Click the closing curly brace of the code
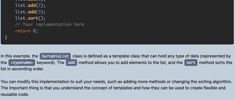235x100 pixels. pyautogui.click(x=6, y=37)
